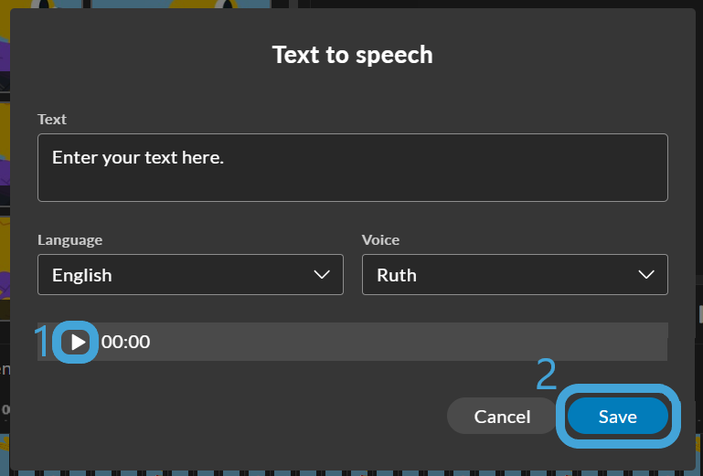Select the 'English' language value text

point(82,275)
